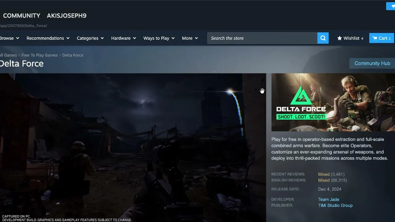
Task: Click the game description paragraph
Action: (330, 149)
